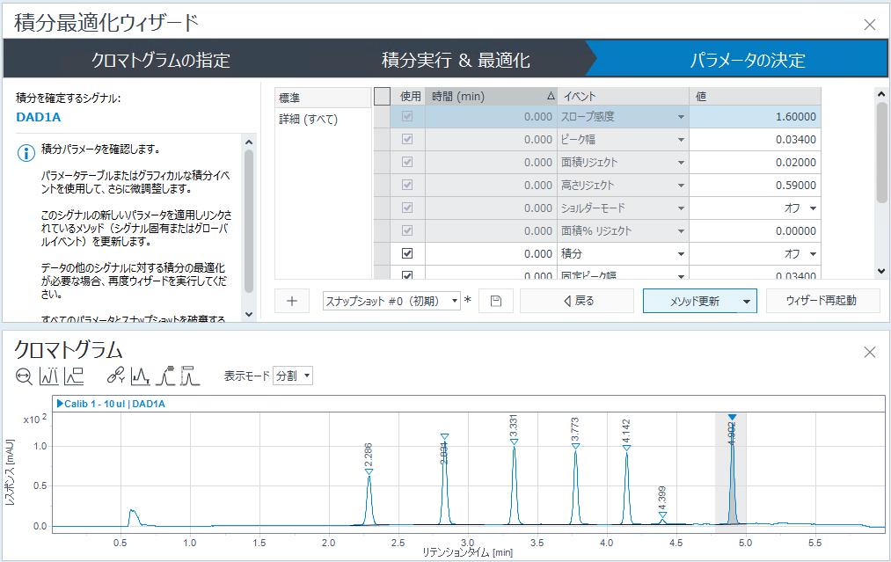Toggle the 使用 checkbox for 高さリジェクト row
891x562 pixels.
(x=407, y=185)
